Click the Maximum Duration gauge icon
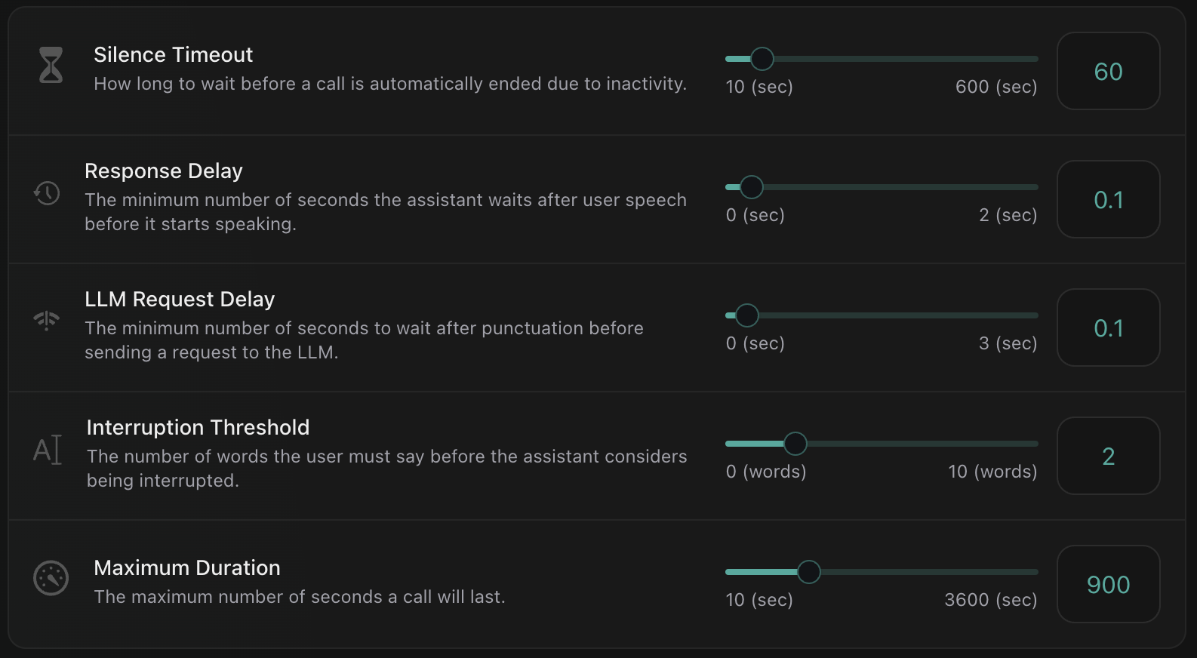The width and height of the screenshot is (1197, 658). click(51, 579)
